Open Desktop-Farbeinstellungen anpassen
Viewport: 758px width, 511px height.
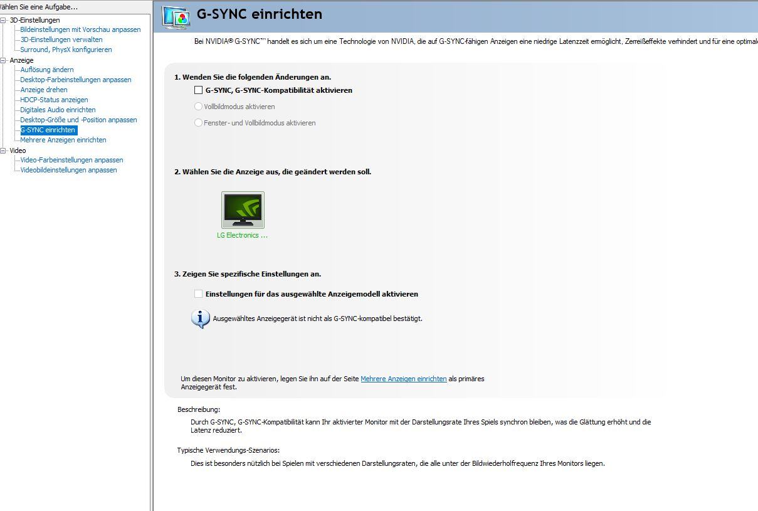point(76,80)
